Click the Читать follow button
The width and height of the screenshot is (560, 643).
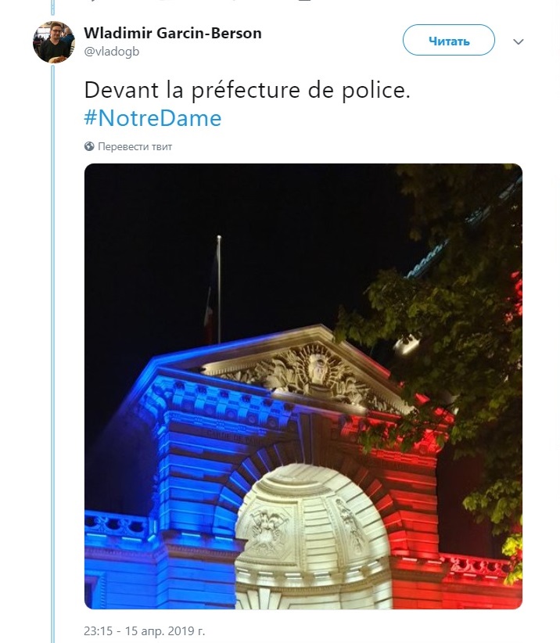point(449,40)
